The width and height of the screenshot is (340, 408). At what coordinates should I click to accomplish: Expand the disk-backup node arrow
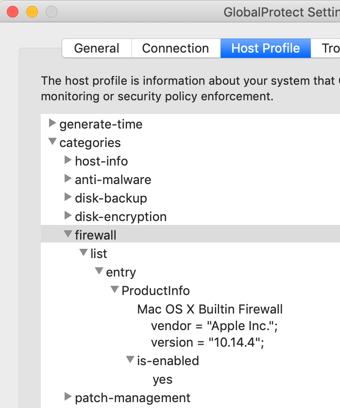pos(68,197)
